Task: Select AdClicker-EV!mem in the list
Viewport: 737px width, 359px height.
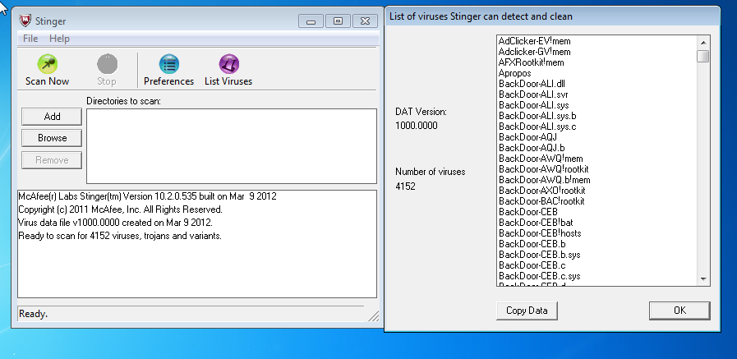Action: [x=534, y=41]
